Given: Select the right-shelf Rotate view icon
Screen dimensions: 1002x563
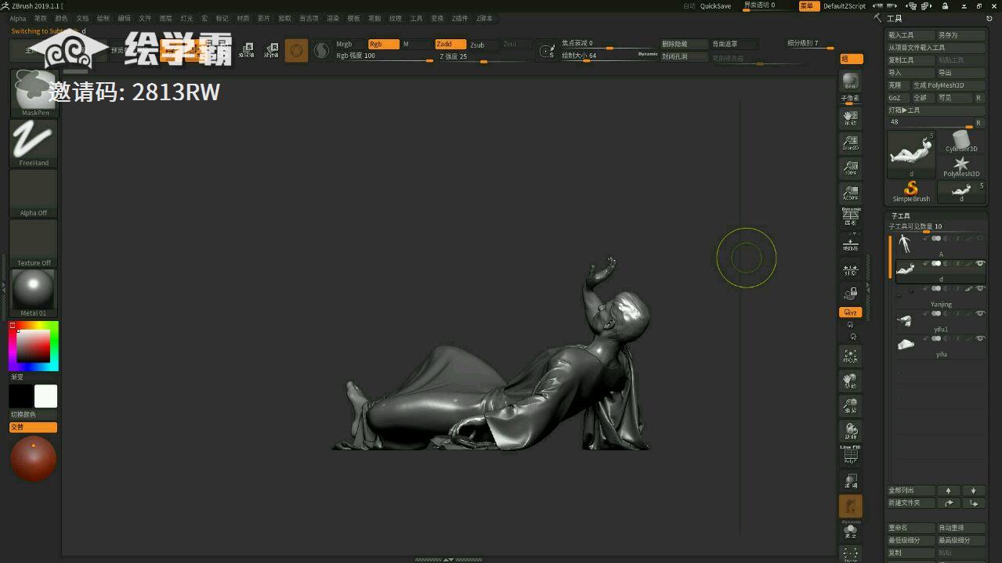Looking at the screenshot, I should tap(850, 431).
